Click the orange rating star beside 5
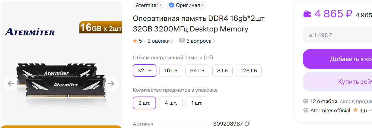372x128 pixels. [135, 41]
